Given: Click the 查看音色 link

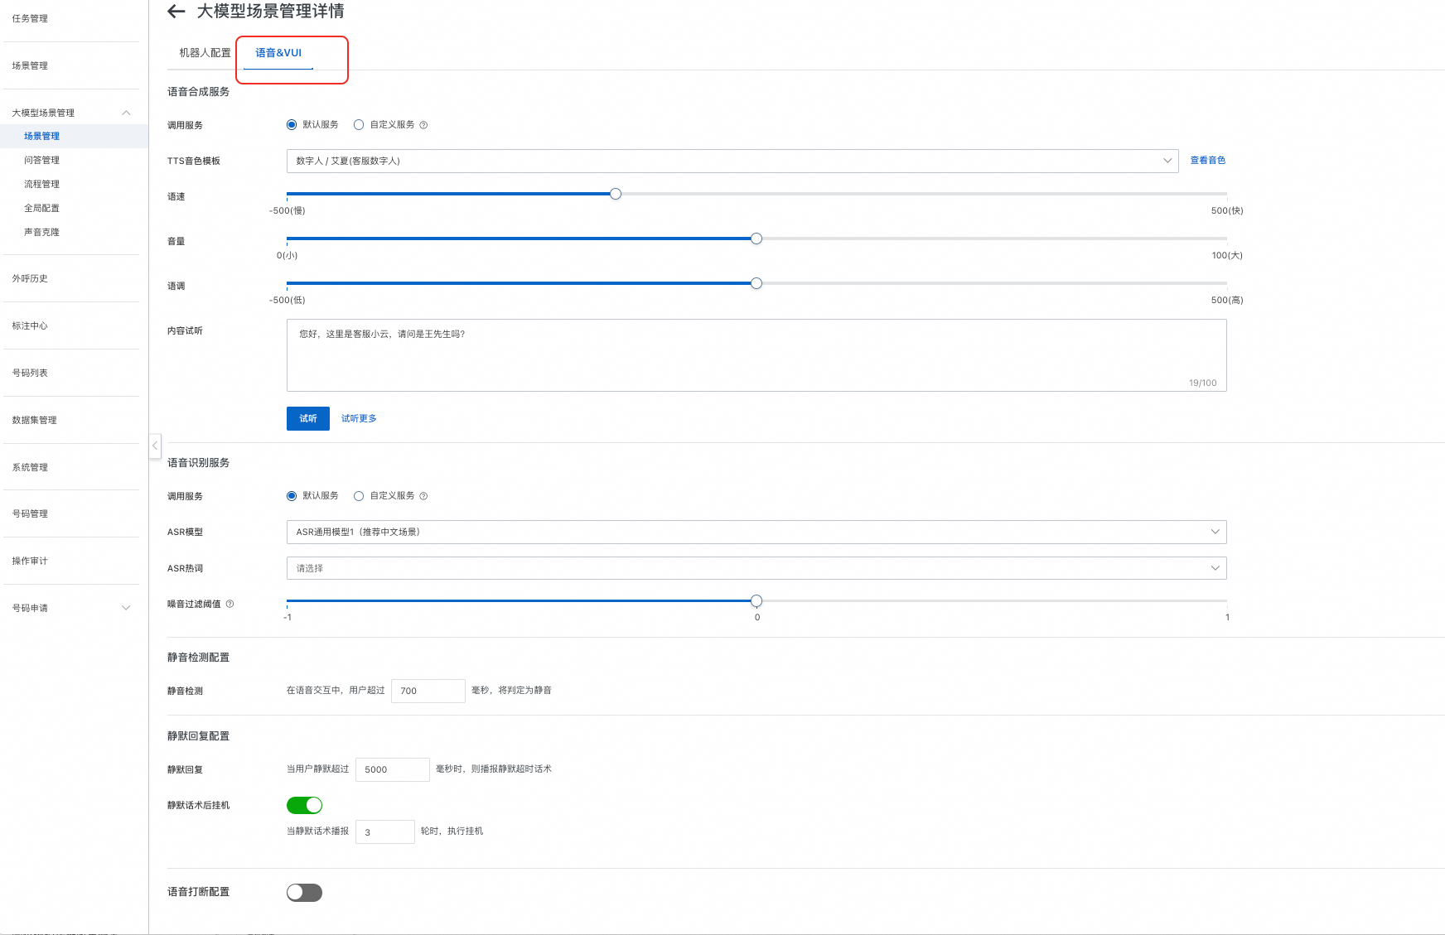Looking at the screenshot, I should pyautogui.click(x=1207, y=161).
